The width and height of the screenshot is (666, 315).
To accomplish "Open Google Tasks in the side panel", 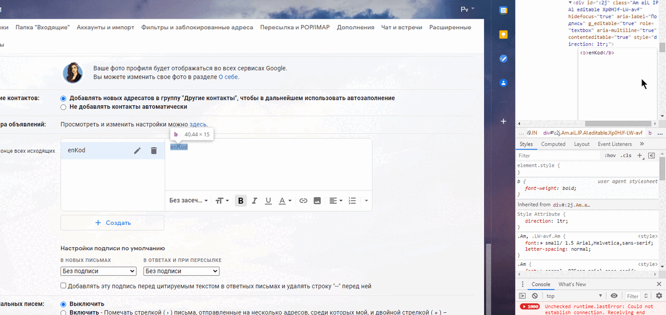I will [x=503, y=59].
